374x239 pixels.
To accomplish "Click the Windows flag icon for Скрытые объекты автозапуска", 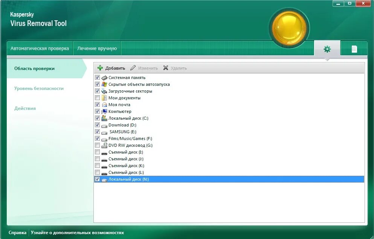I will (x=104, y=84).
